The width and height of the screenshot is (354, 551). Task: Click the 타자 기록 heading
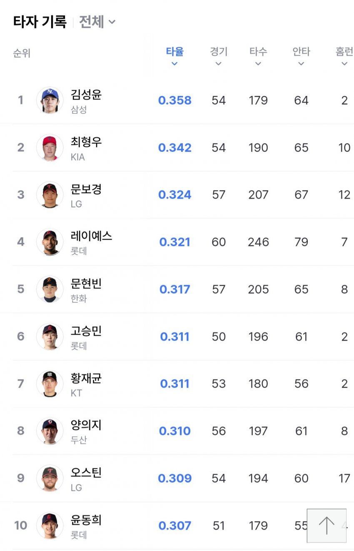(40, 22)
